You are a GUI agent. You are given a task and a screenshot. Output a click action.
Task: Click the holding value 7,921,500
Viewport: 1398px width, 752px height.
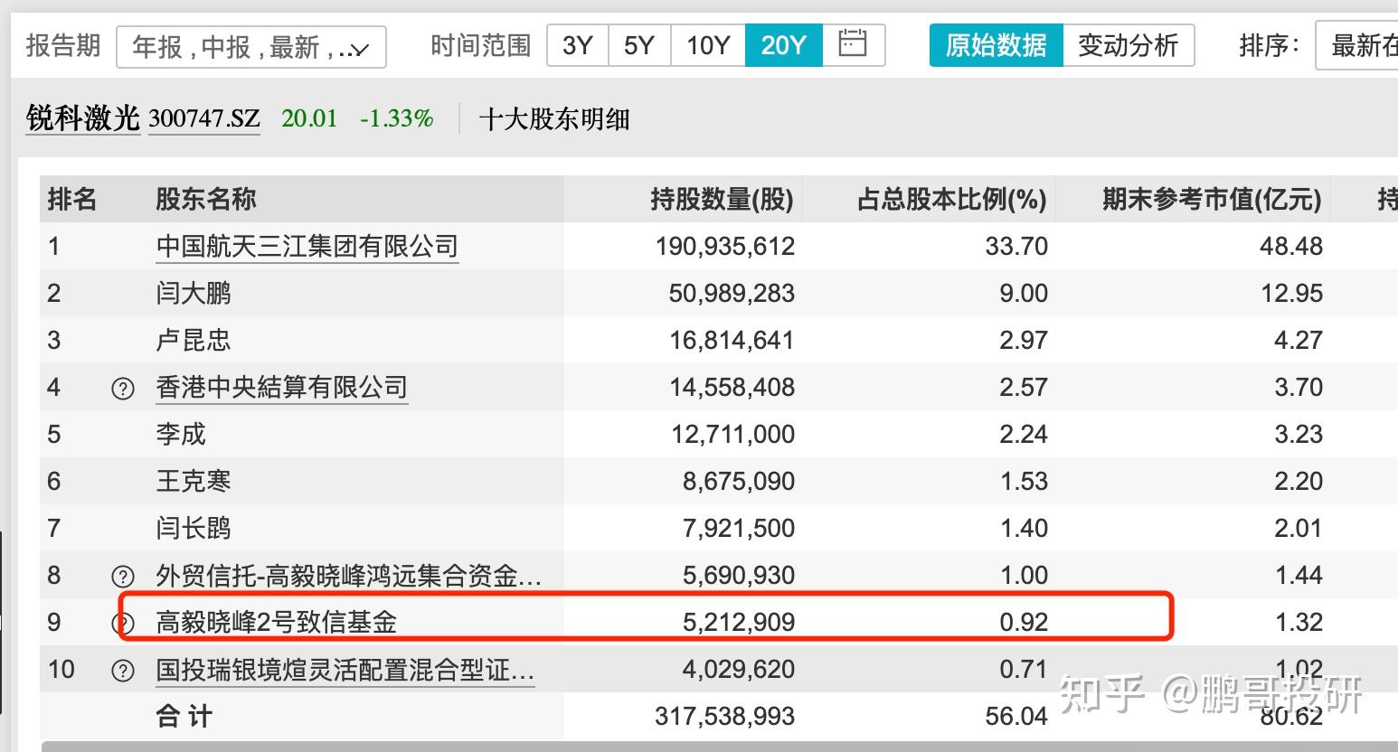(739, 528)
